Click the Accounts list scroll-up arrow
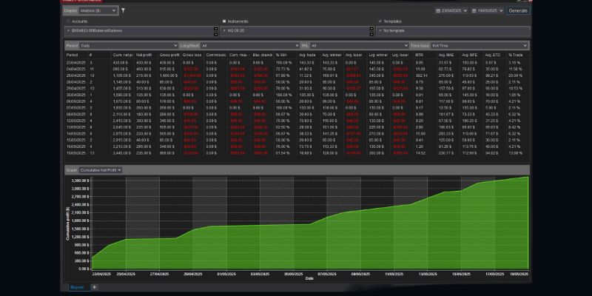This screenshot has width=592, height=296. coord(216,28)
